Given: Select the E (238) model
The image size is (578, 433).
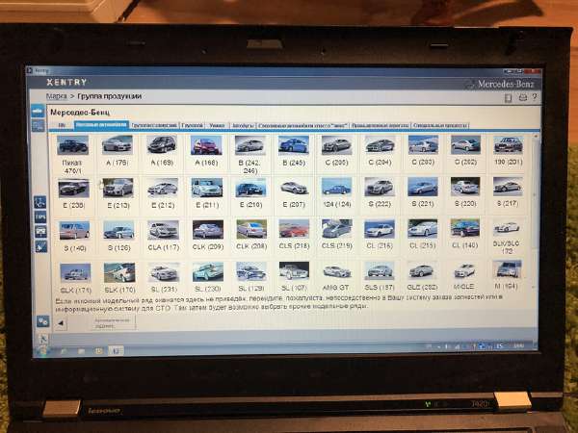Looking at the screenshot, I should point(74,193).
